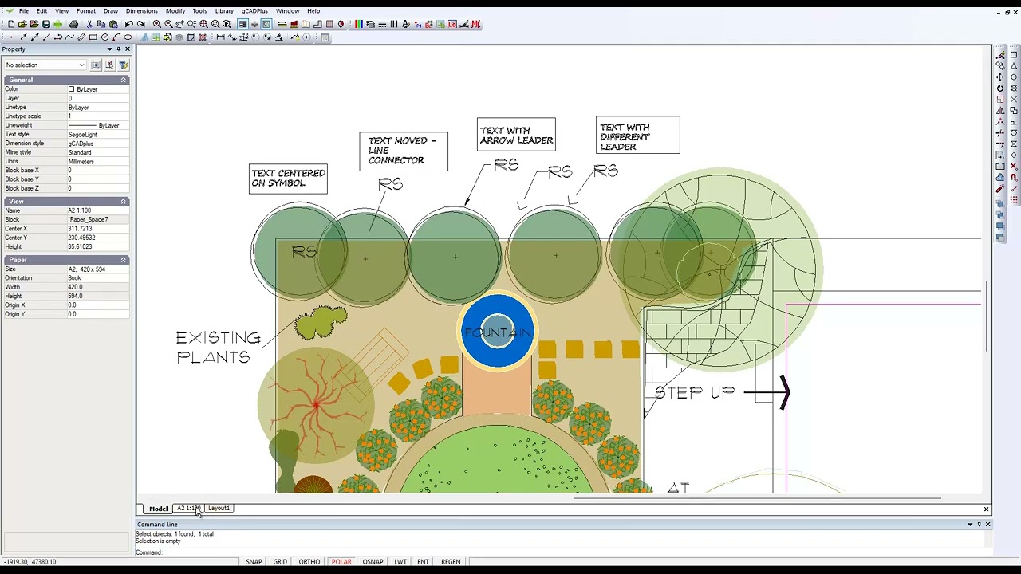Image resolution: width=1021 pixels, height=574 pixels.
Task: Click Text style value SegoeLight
Action: coord(98,135)
